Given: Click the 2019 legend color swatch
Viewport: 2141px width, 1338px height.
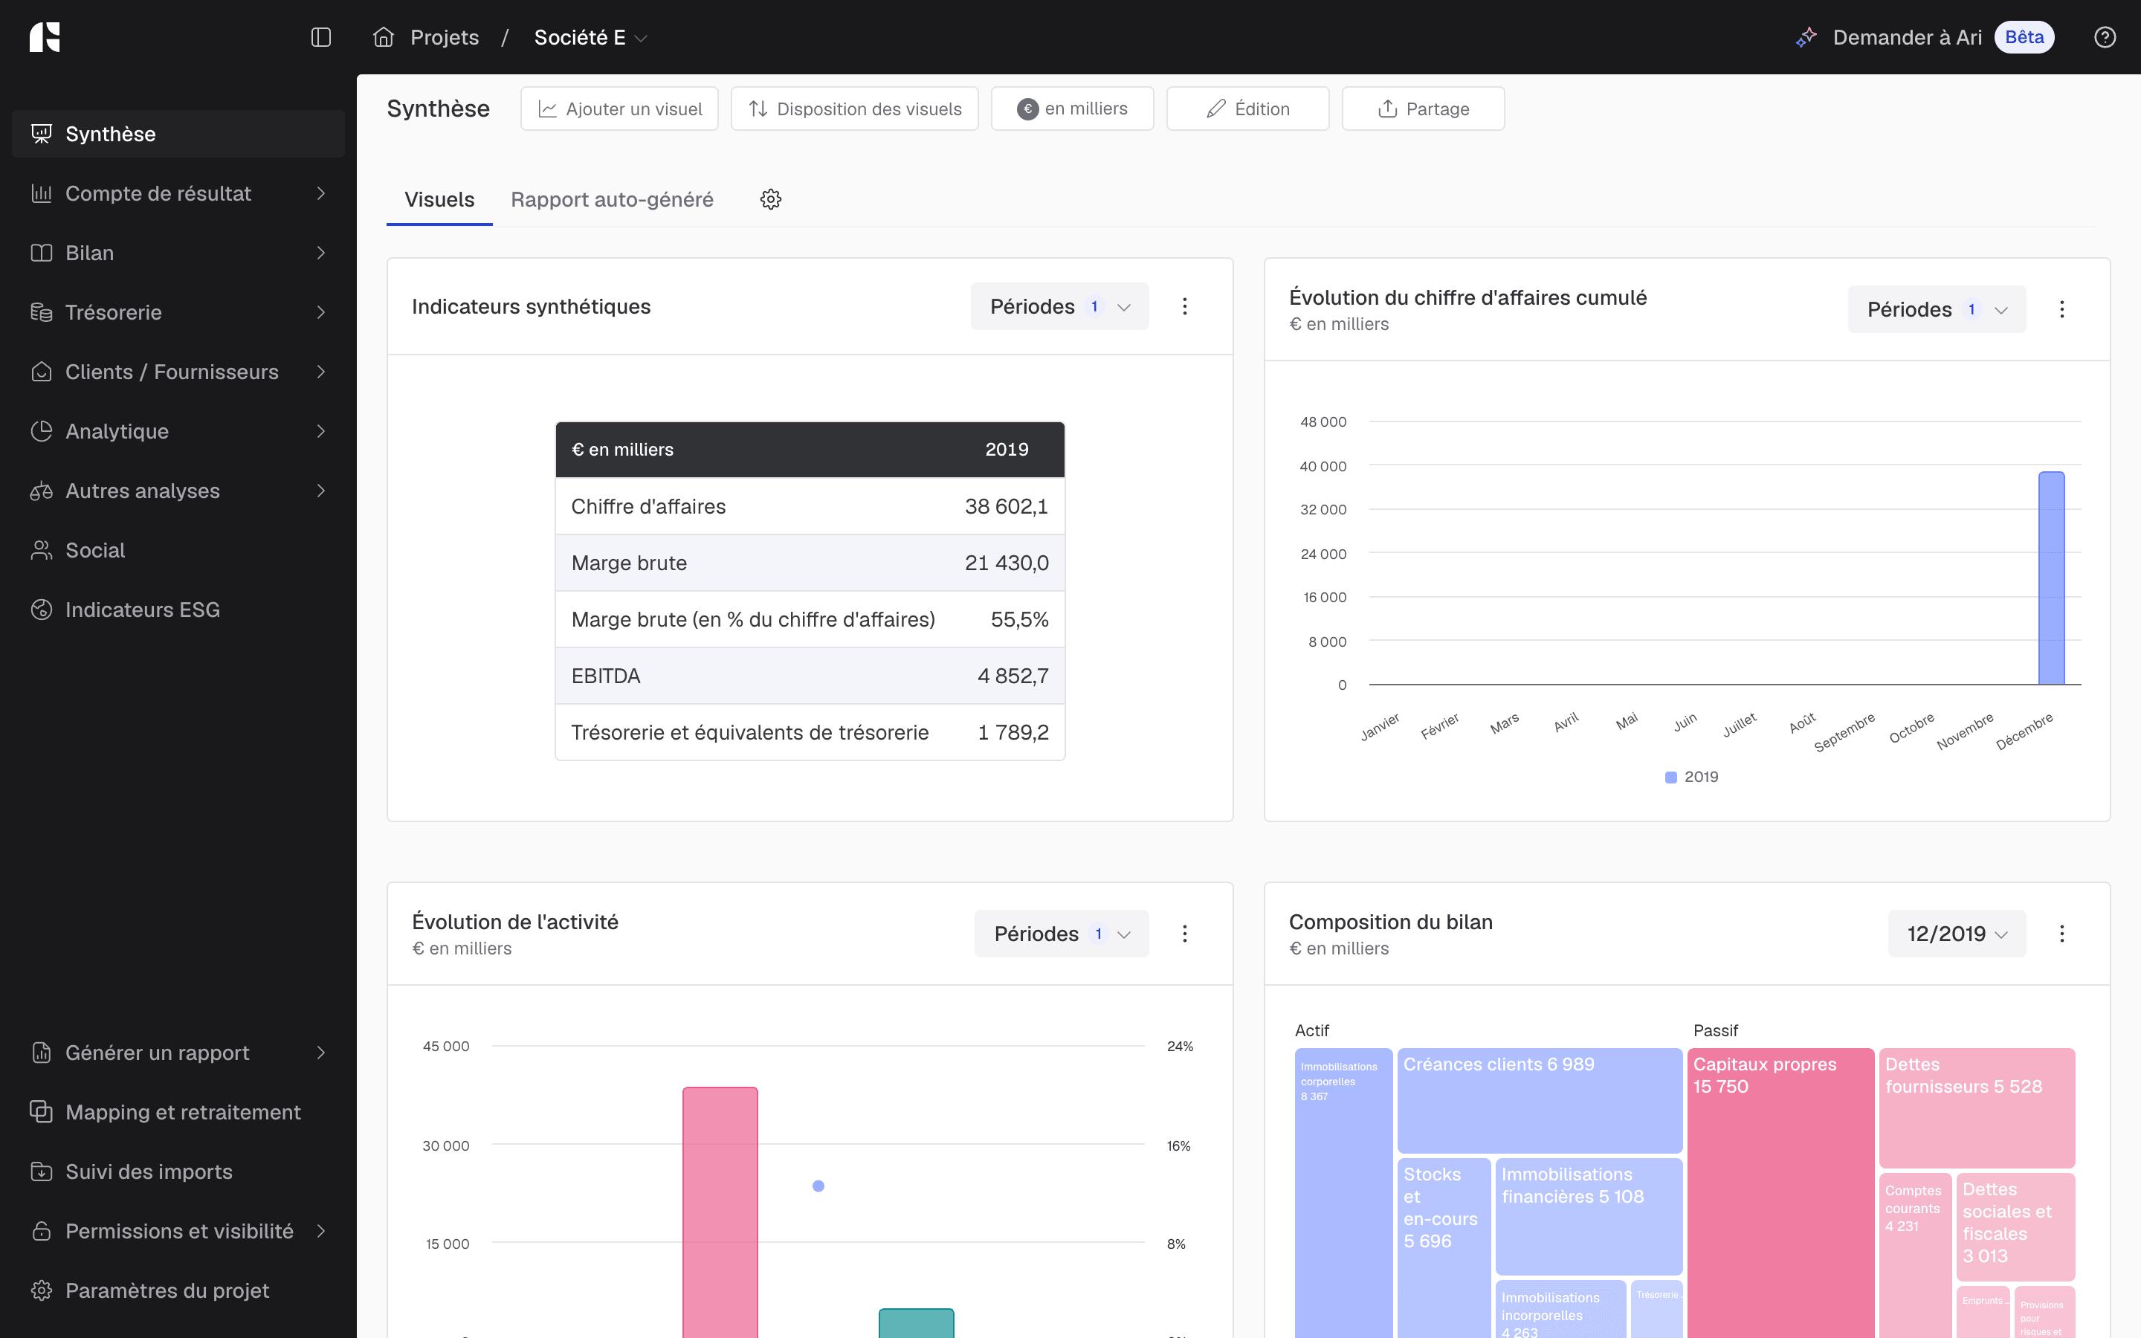Looking at the screenshot, I should click(x=1670, y=777).
